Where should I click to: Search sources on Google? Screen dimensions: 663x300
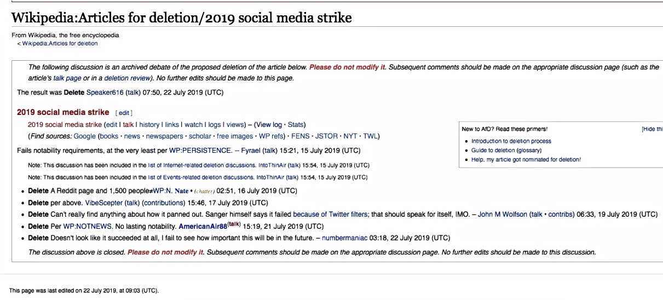coord(85,136)
